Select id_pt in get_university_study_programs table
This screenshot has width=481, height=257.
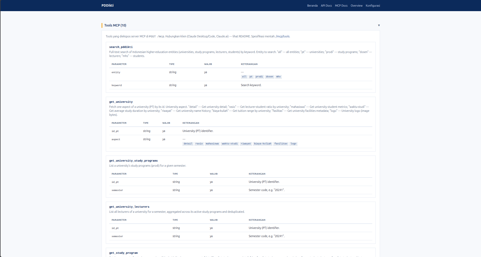click(x=115, y=182)
